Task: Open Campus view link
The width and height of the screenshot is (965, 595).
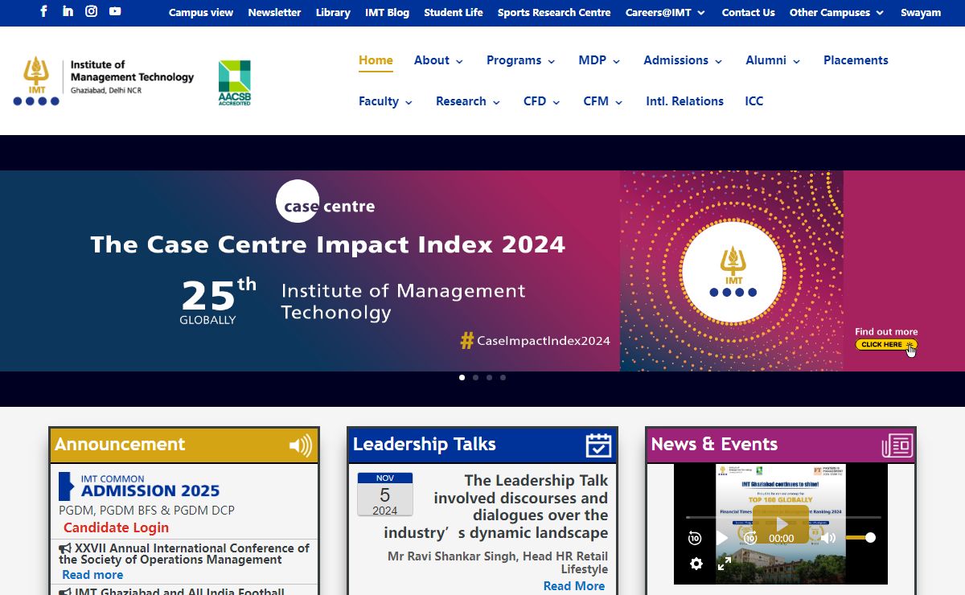Action: click(x=201, y=12)
